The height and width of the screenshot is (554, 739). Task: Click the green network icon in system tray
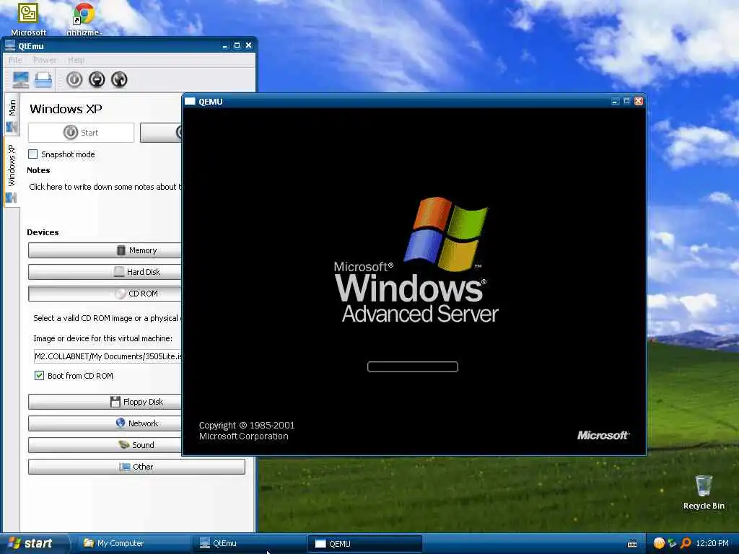coord(672,543)
